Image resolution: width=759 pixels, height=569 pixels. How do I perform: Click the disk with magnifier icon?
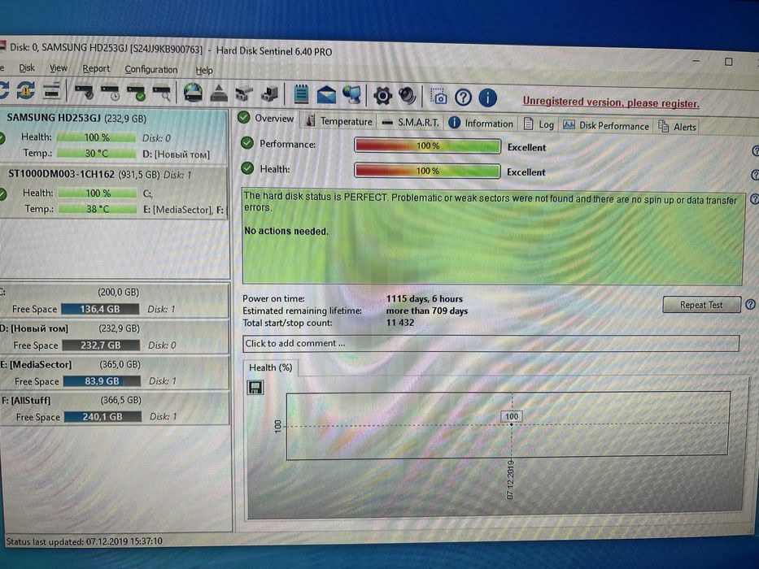(162, 93)
